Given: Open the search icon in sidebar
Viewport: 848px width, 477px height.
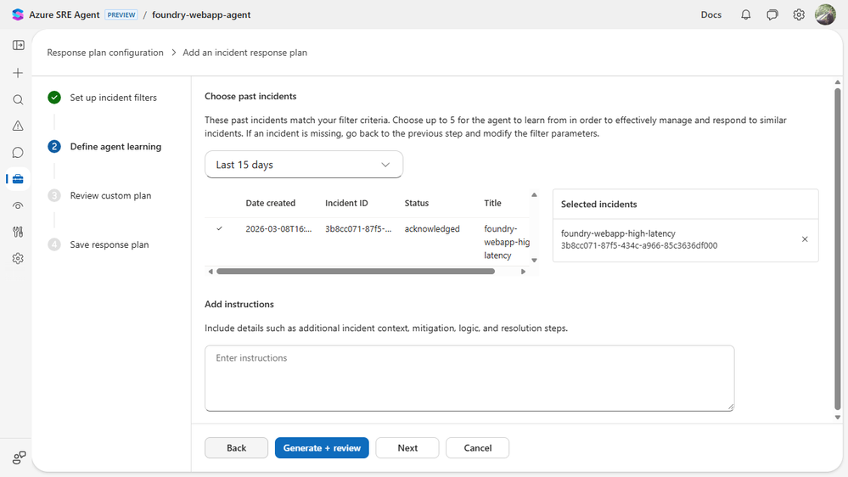Looking at the screenshot, I should point(18,100).
